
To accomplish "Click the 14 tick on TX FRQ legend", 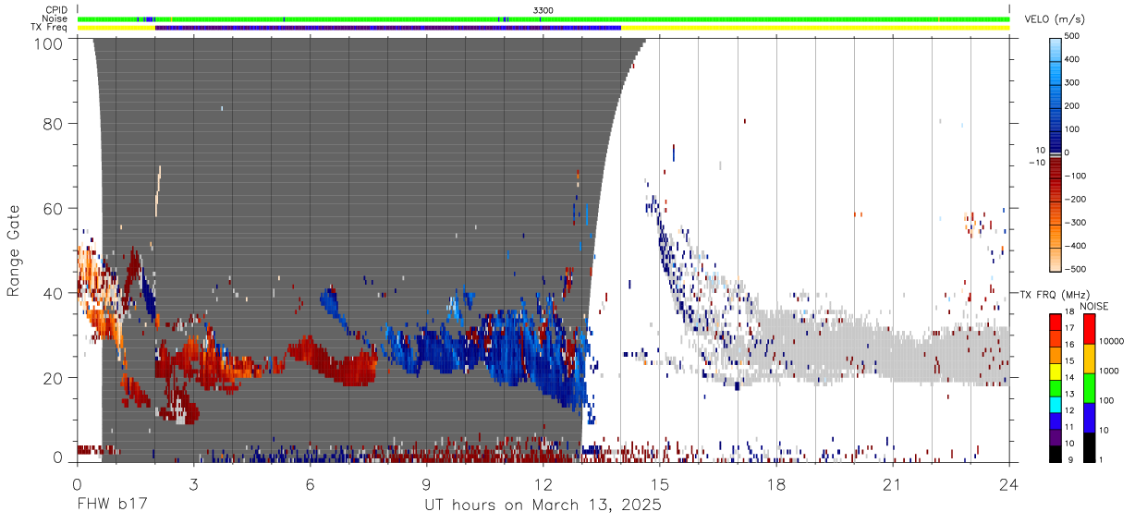I will click(1069, 379).
